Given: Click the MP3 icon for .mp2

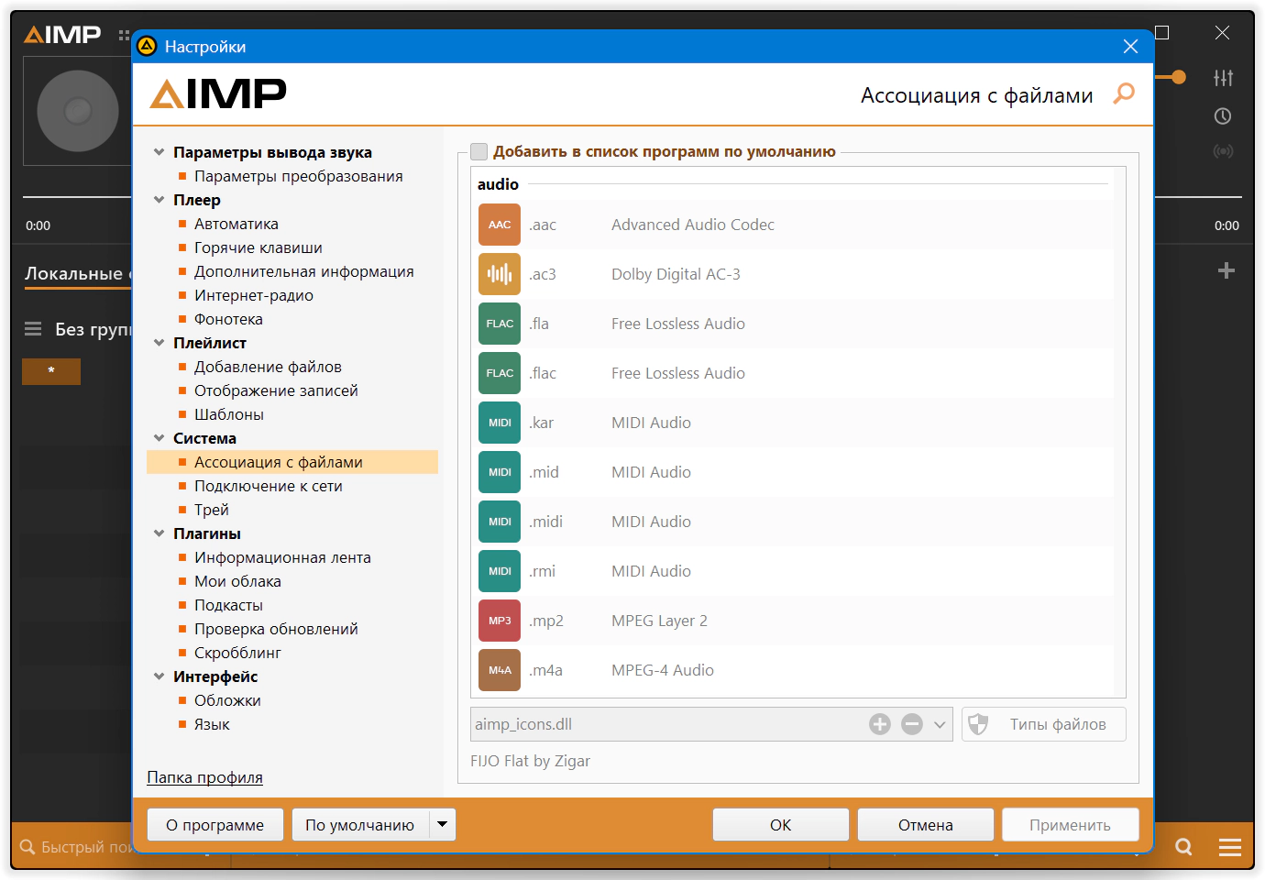Looking at the screenshot, I should coord(500,621).
